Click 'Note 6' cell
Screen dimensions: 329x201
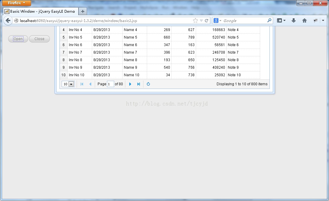(243, 45)
